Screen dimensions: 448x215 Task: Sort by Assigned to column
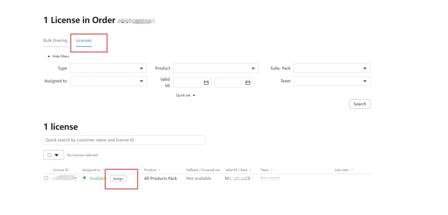93,170
